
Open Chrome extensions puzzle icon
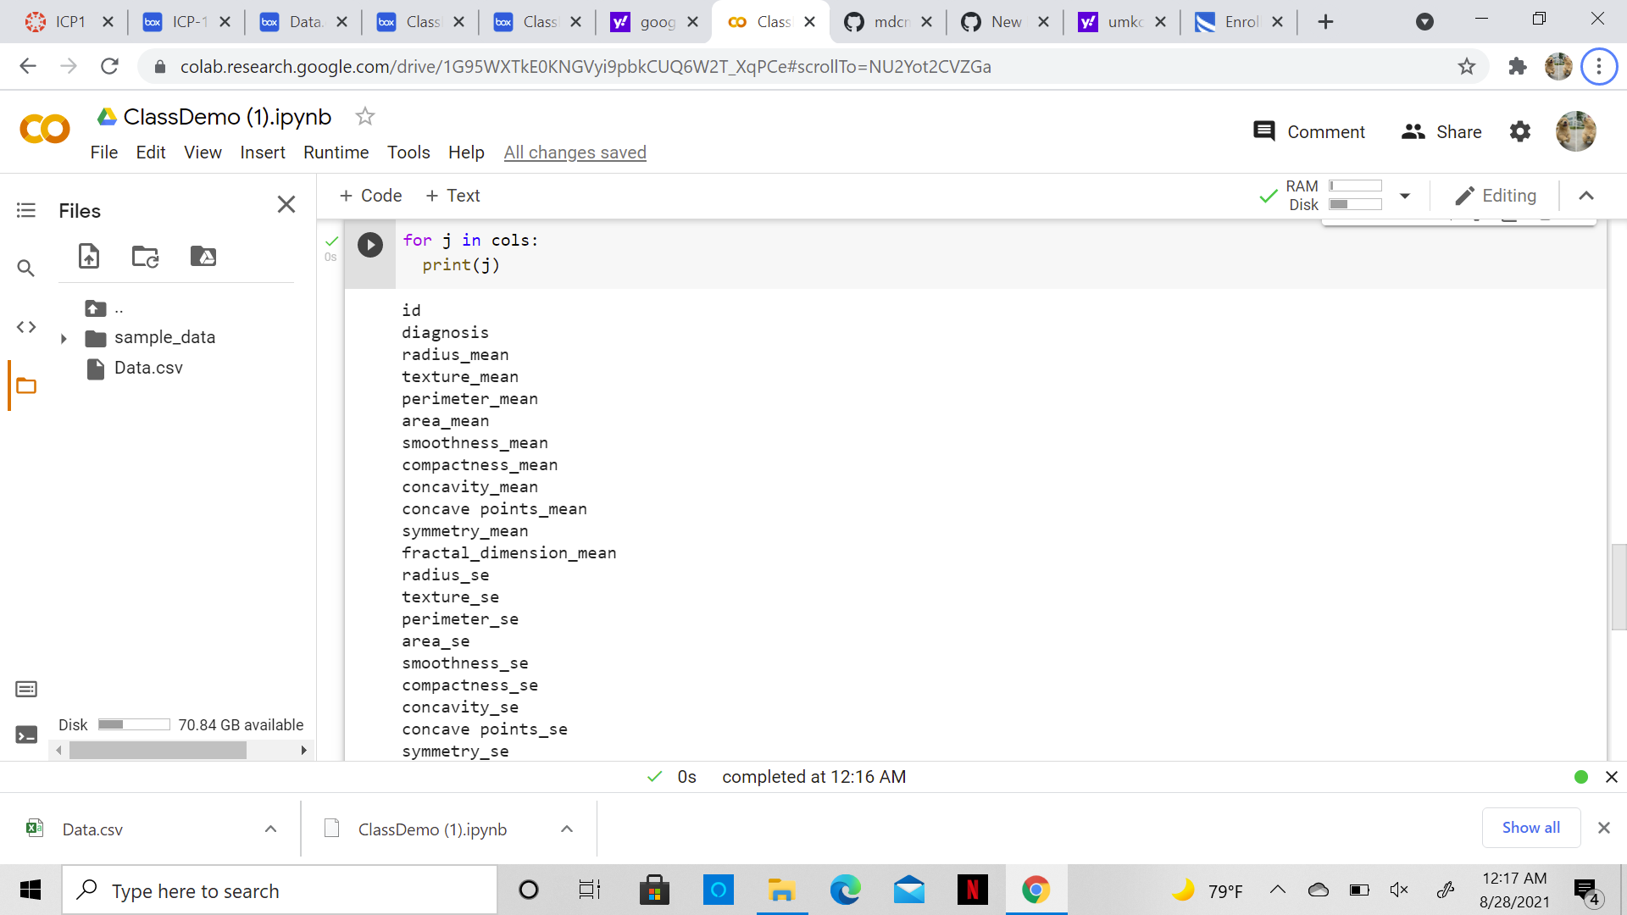pos(1518,66)
